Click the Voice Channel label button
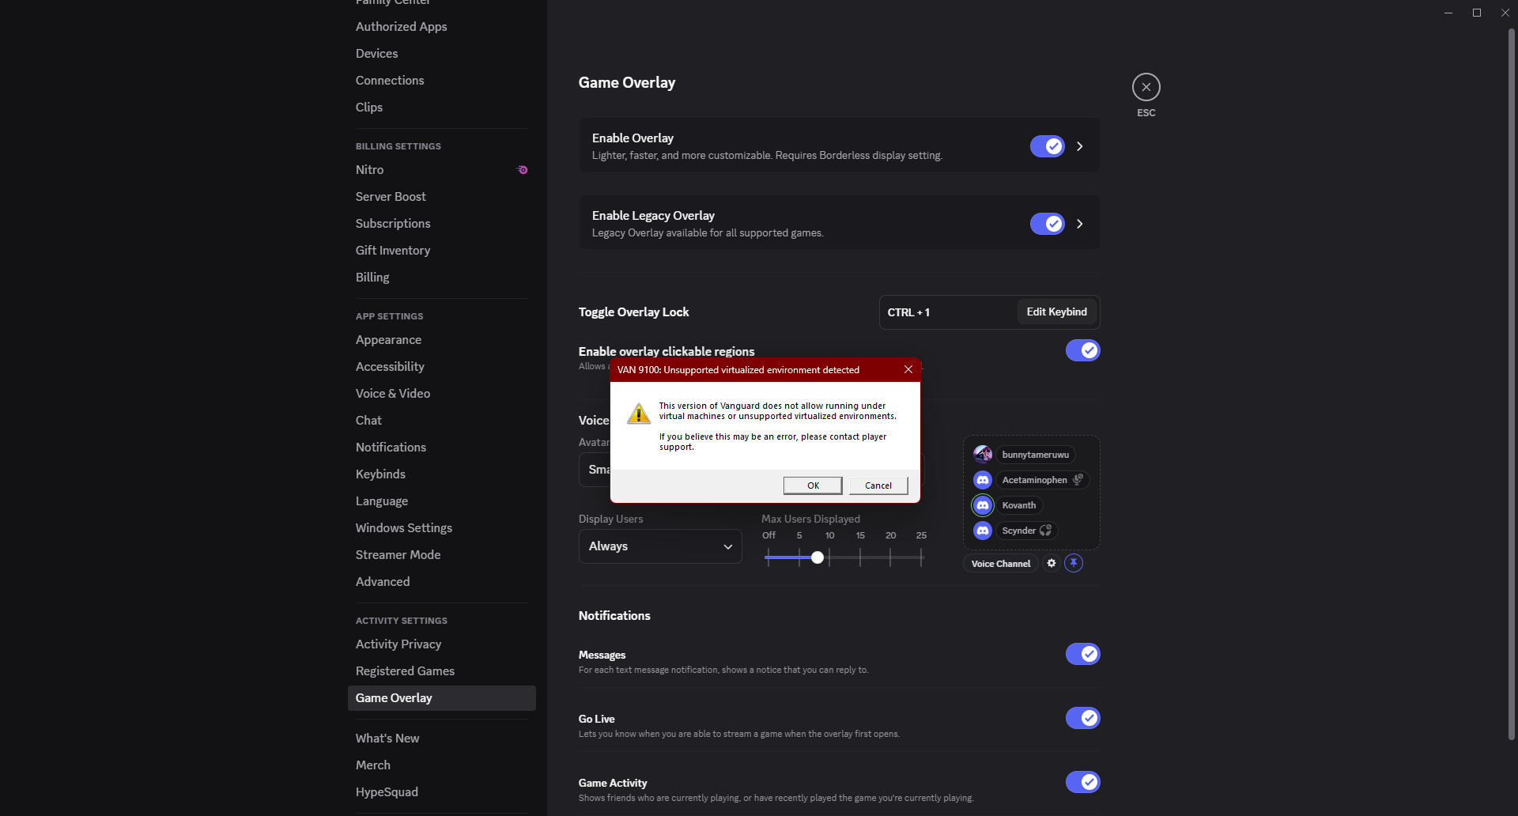The image size is (1518, 816). 1001,564
